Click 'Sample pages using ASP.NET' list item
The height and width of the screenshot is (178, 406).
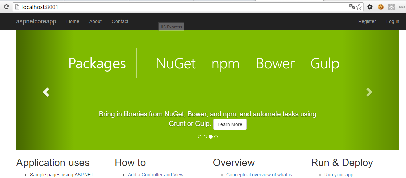tap(61, 175)
